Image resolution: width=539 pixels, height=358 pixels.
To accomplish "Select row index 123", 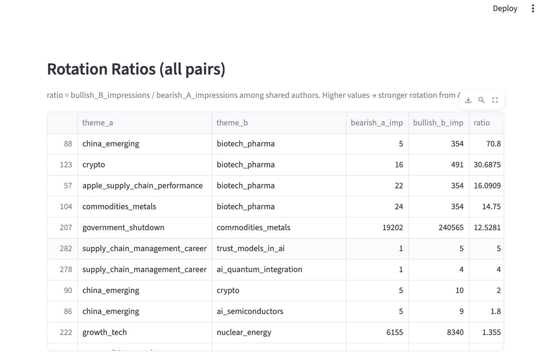I will 62,165.
